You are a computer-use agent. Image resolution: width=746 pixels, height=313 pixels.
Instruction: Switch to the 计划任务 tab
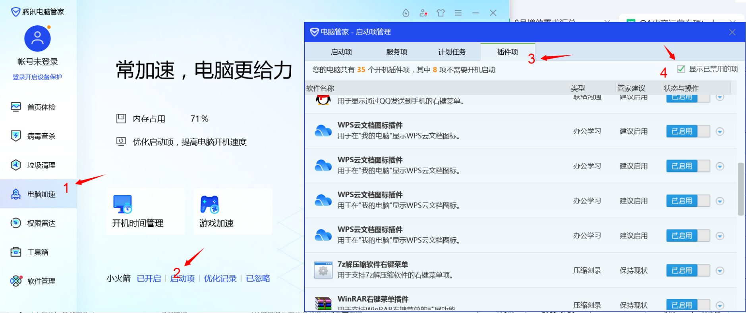[x=452, y=52]
